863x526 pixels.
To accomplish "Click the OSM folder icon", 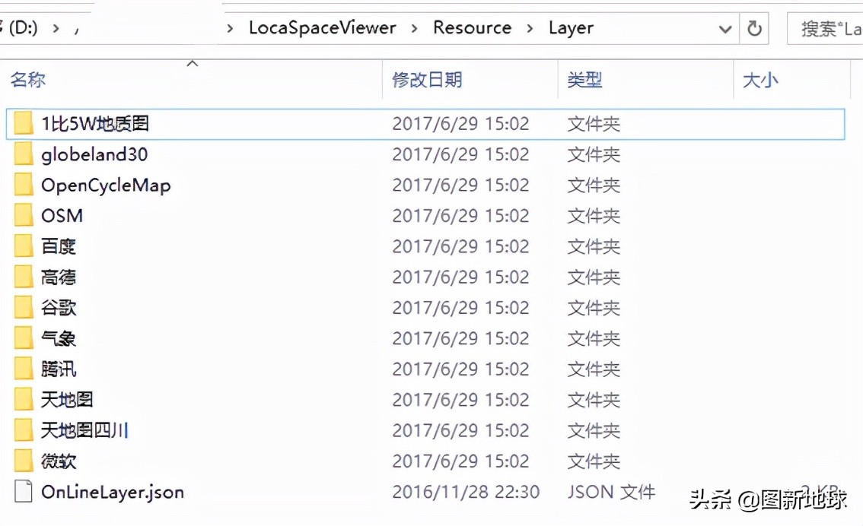I will pos(23,215).
